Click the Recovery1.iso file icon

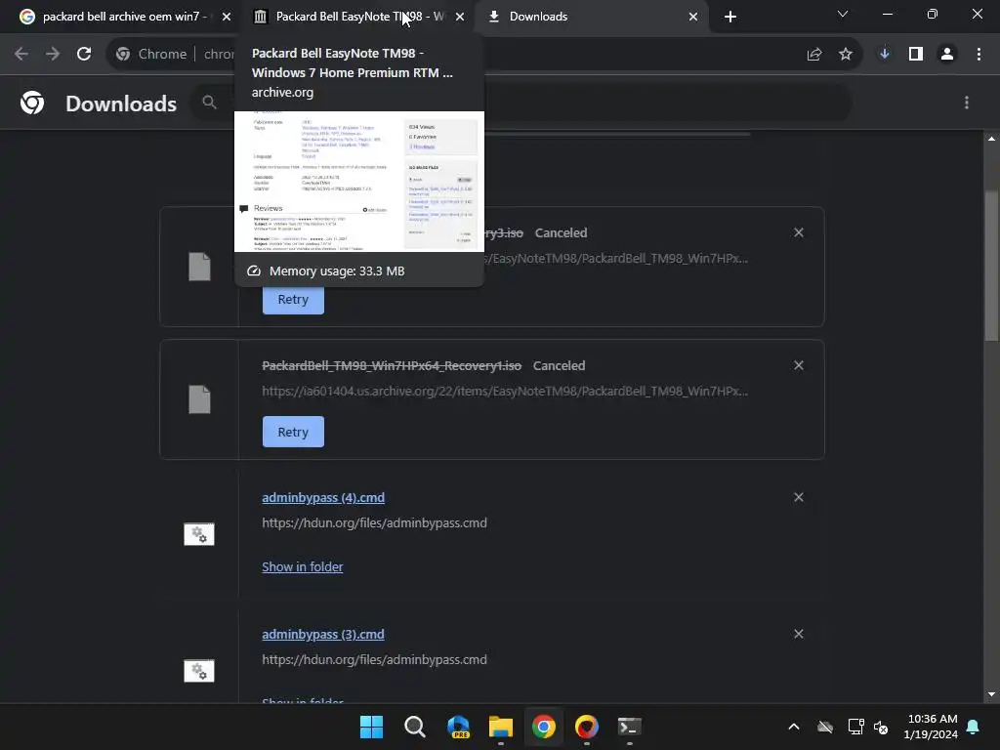tap(199, 399)
